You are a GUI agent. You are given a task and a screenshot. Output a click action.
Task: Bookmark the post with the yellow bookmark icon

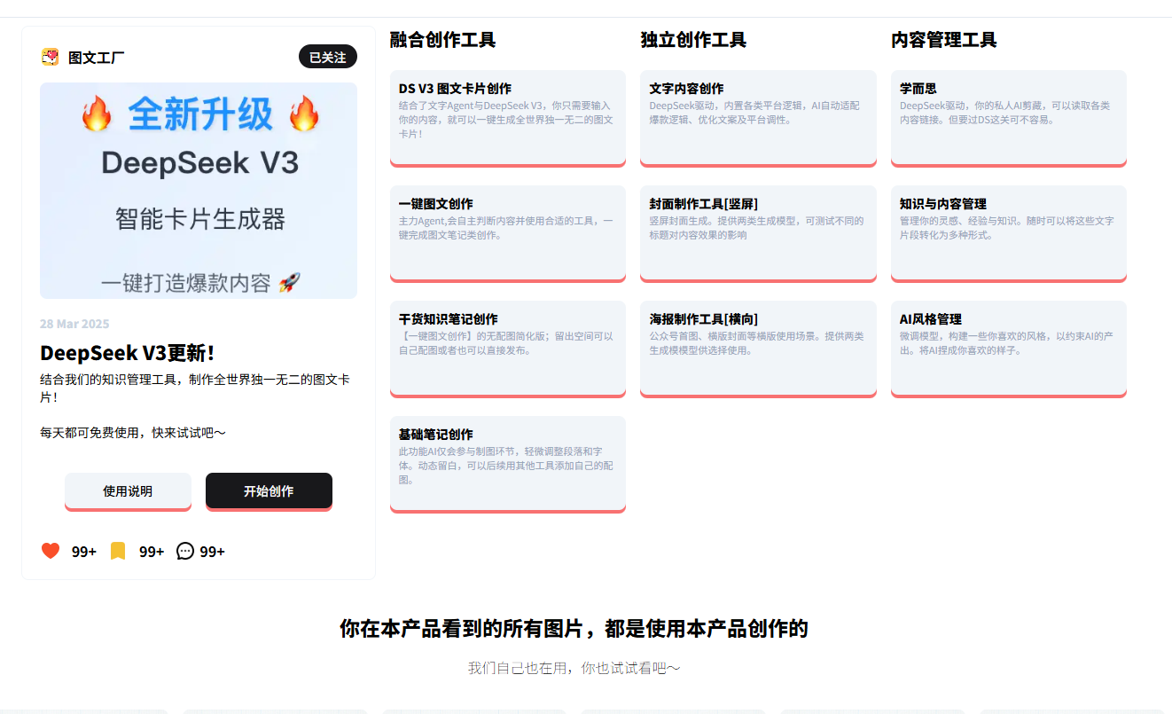point(118,551)
